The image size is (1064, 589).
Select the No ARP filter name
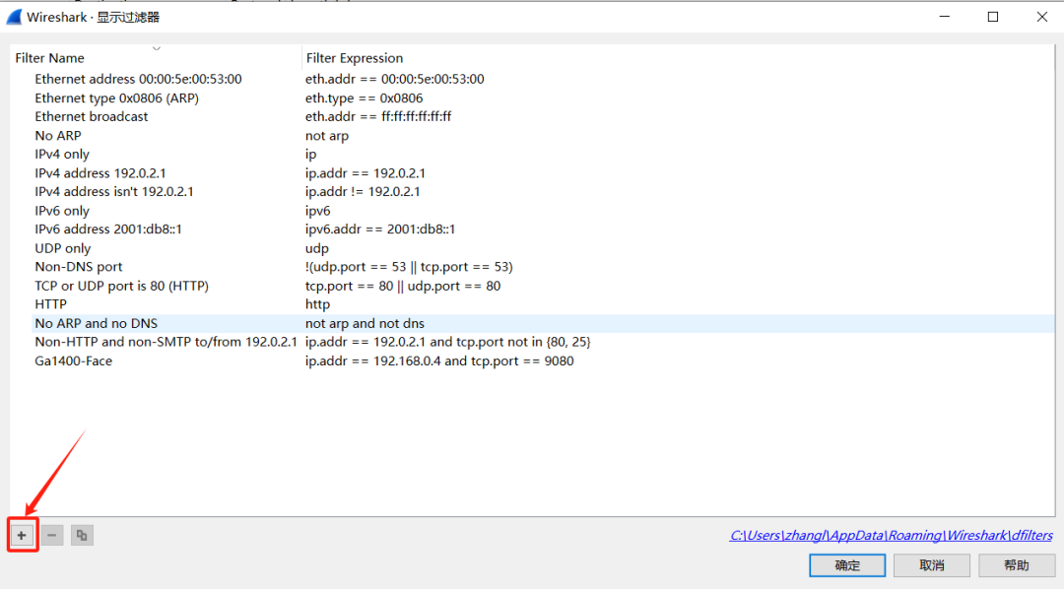click(x=58, y=136)
